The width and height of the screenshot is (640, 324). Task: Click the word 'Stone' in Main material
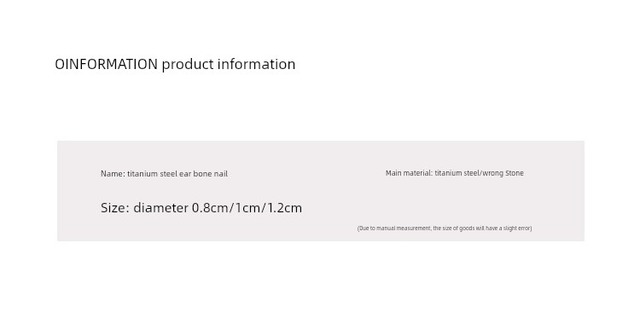[515, 173]
